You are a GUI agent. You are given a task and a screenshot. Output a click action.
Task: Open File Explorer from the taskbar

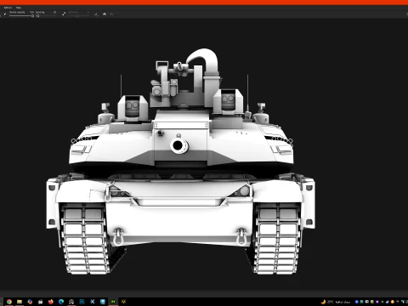(x=20, y=302)
